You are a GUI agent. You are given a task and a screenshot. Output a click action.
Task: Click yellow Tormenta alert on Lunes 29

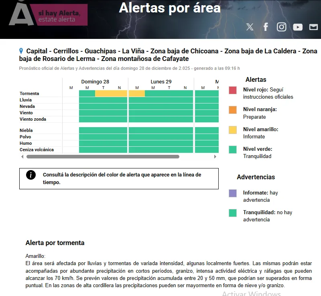[x=137, y=93]
